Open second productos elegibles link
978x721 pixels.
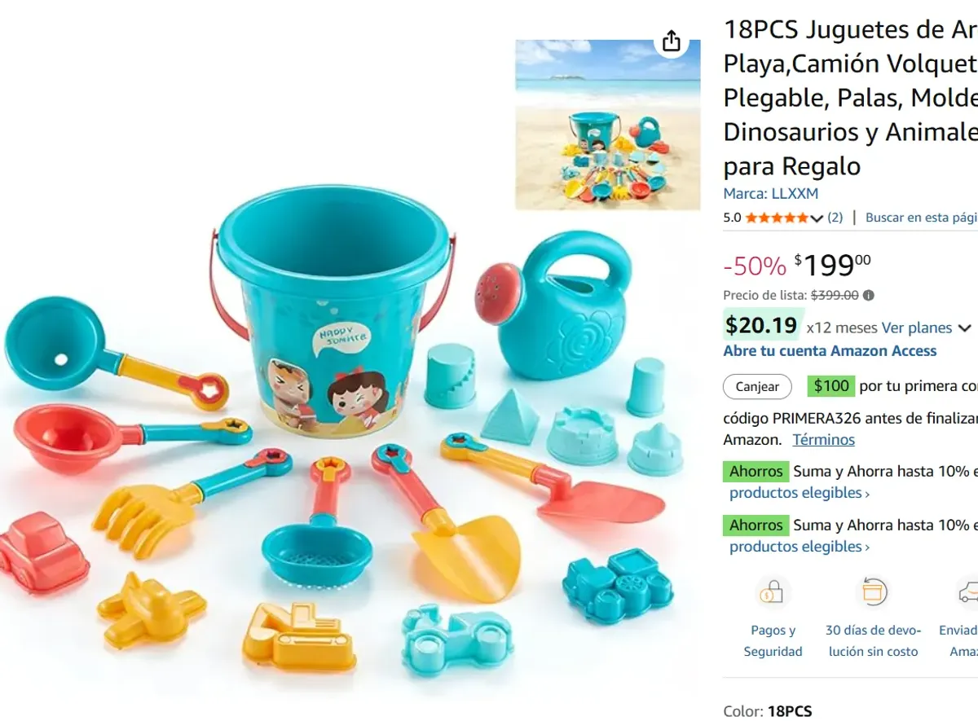pyautogui.click(x=800, y=547)
